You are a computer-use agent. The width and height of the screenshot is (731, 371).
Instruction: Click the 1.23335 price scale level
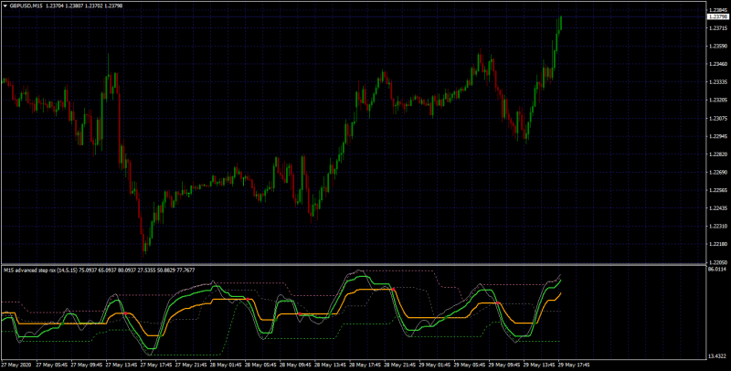[717, 82]
